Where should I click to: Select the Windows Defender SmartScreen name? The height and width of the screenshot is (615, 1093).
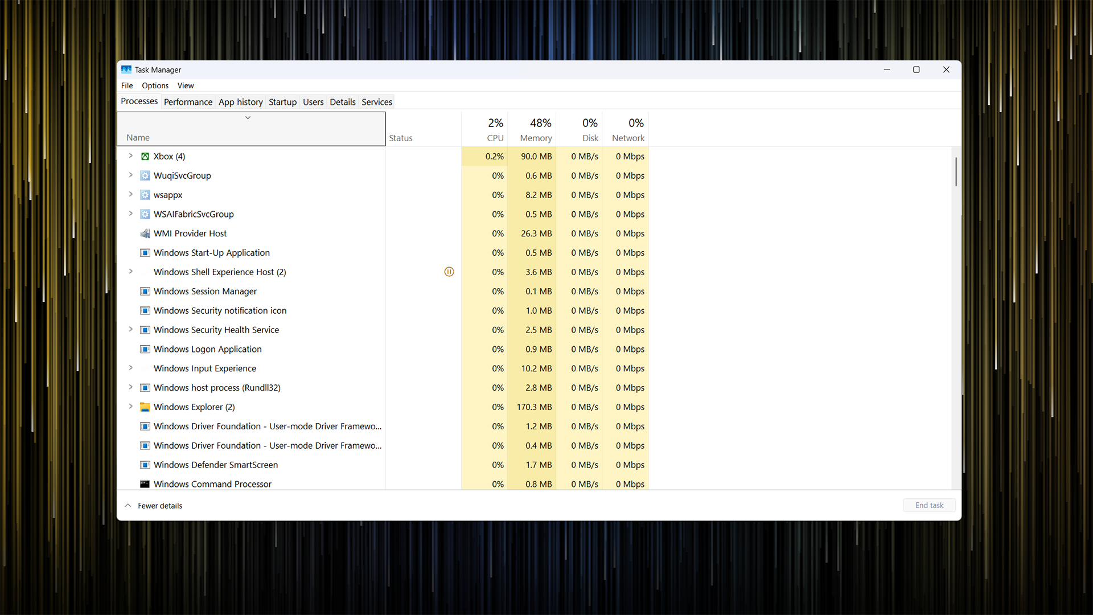[x=216, y=465]
